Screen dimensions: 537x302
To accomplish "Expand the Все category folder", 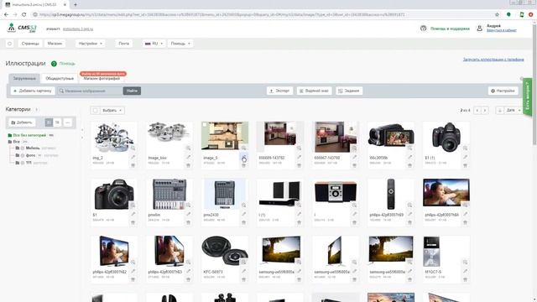I will [10, 142].
